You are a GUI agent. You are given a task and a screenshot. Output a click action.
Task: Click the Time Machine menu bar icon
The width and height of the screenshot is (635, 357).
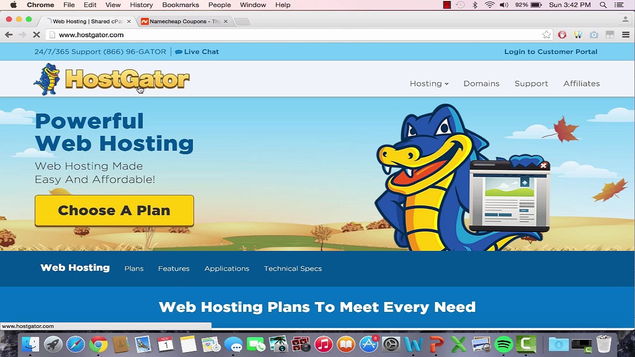(x=460, y=5)
